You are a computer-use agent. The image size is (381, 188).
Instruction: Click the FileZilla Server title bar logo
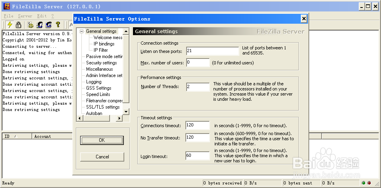click(7, 7)
